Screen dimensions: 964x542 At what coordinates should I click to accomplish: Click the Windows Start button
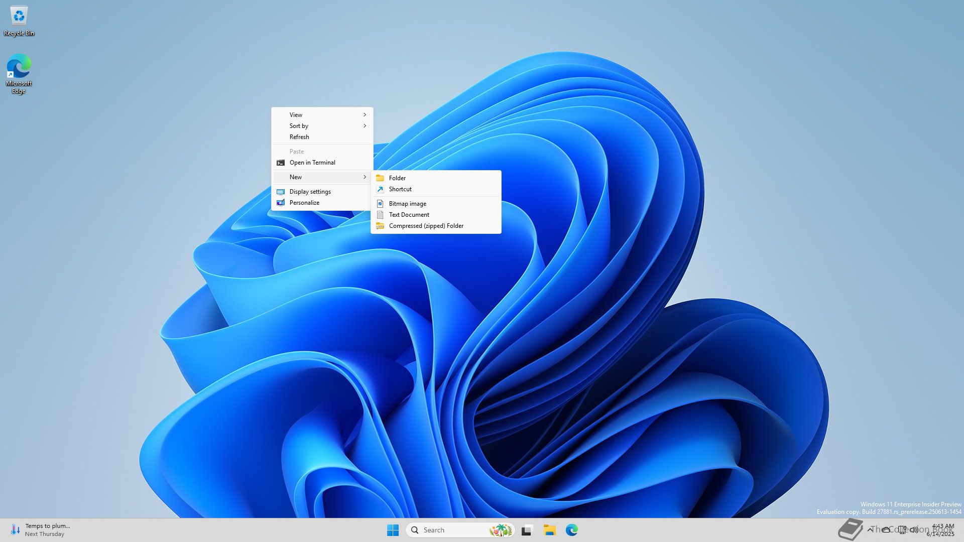tap(393, 530)
